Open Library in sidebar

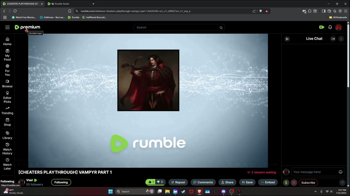(x=7, y=135)
